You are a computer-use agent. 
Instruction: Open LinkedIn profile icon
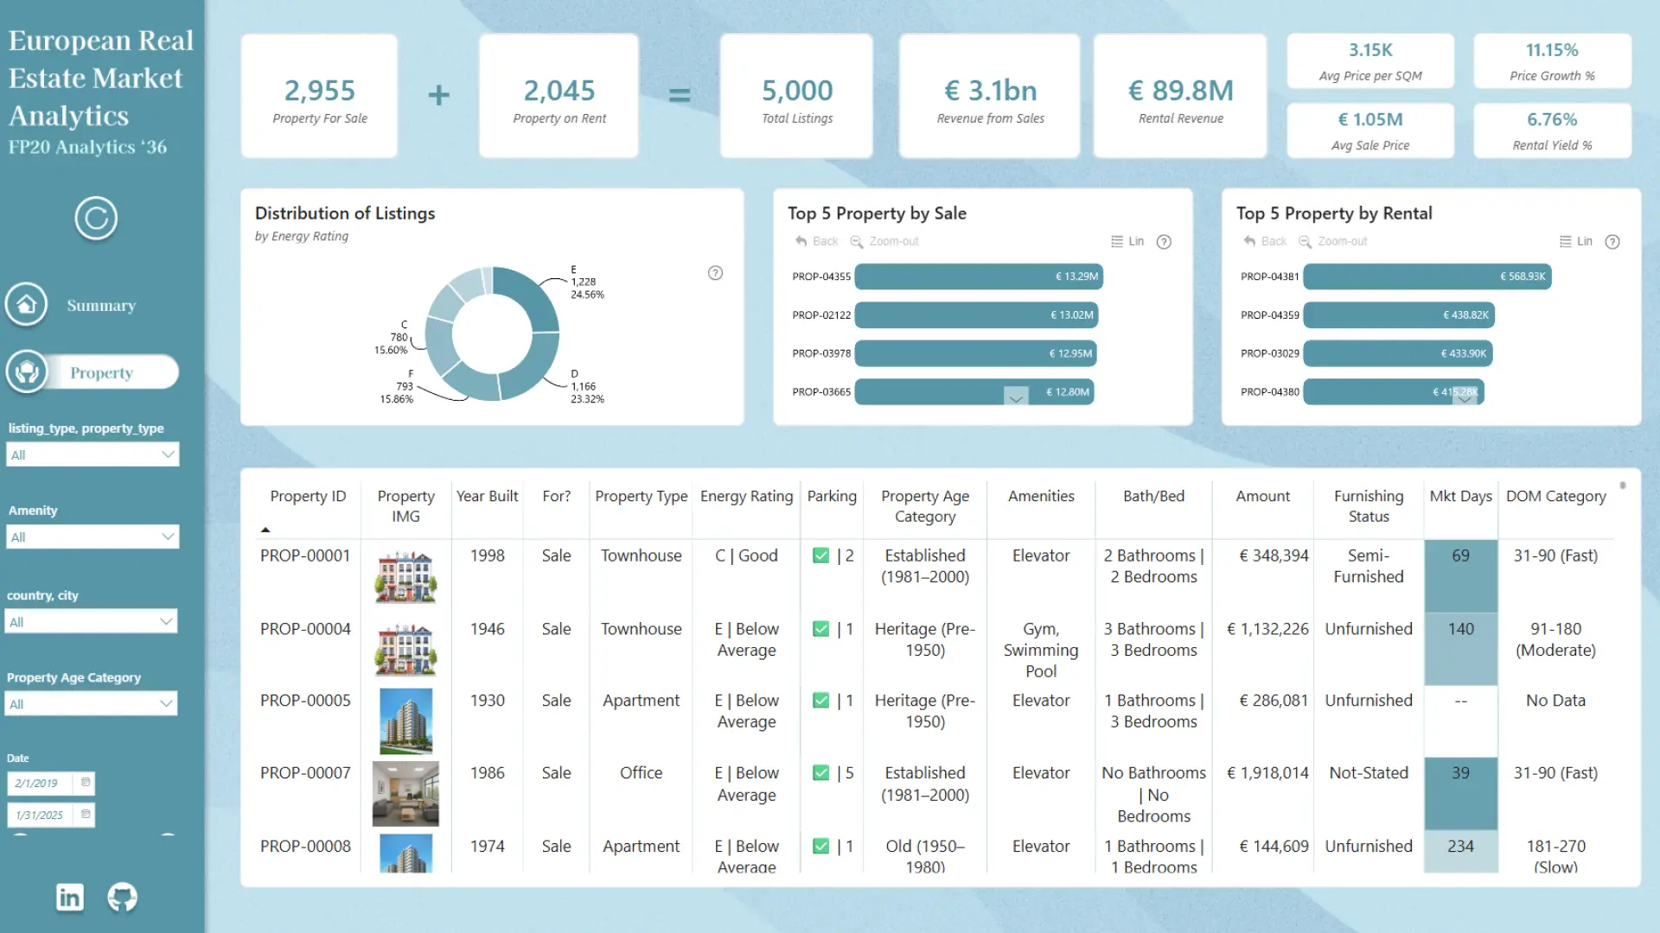tap(69, 897)
